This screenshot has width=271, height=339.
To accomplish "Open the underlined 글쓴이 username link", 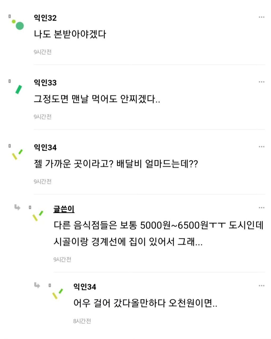I will point(64,209).
